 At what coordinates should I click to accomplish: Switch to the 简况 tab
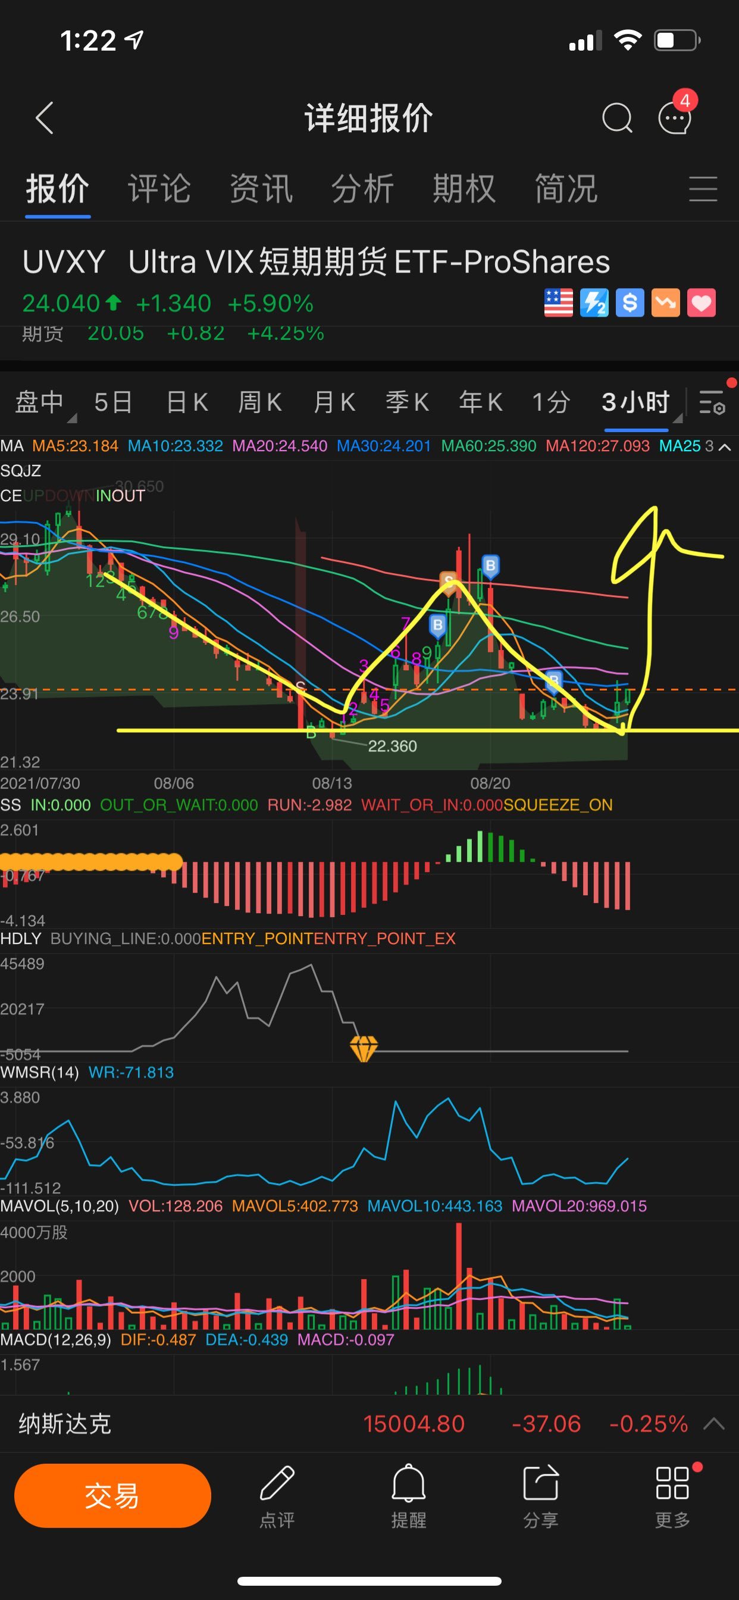click(566, 189)
